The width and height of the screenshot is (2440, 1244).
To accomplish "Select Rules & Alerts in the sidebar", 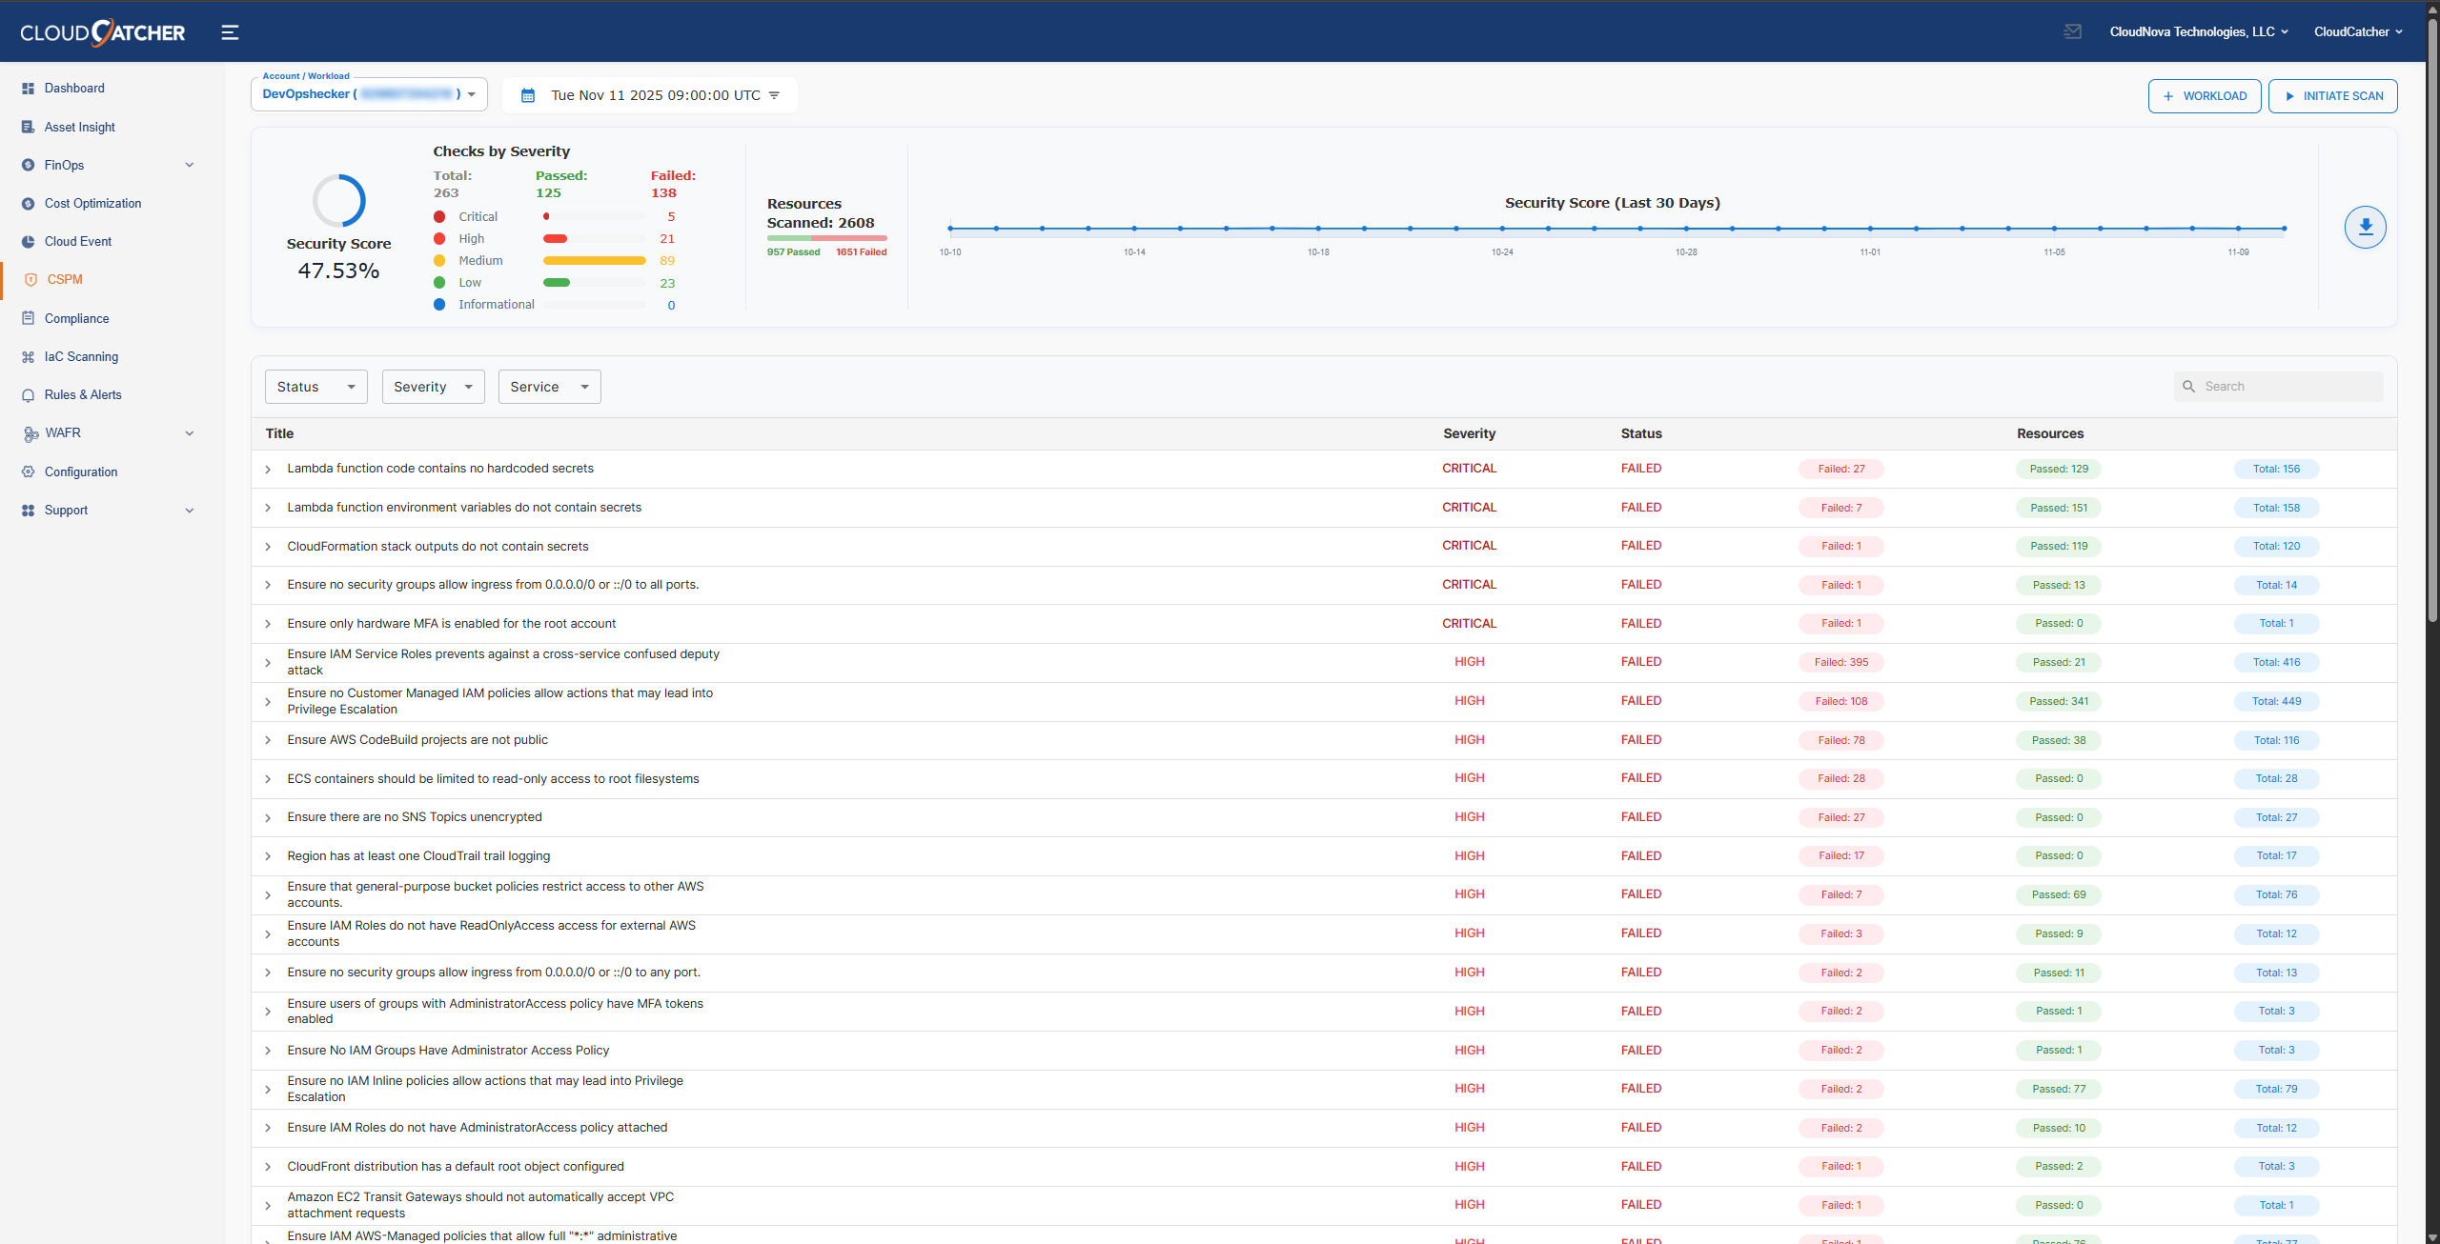I will point(83,394).
